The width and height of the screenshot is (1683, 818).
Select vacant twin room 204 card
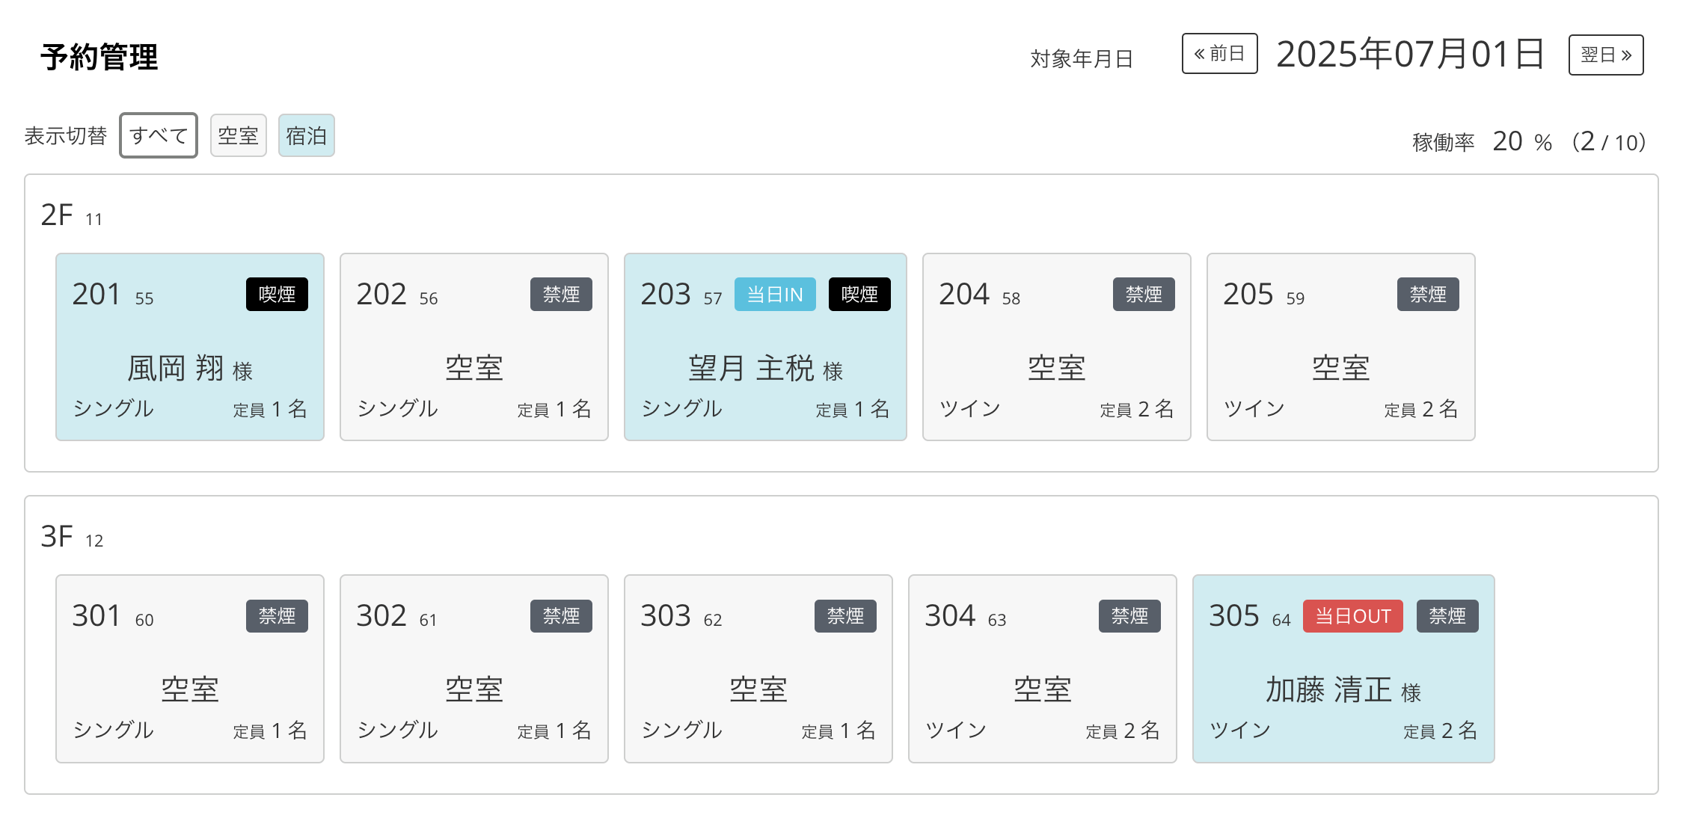click(x=1055, y=366)
